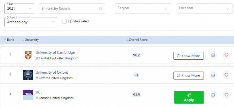Sort table by University column header
Image resolution: width=234 pixels, height=107 pixels.
pos(30,40)
